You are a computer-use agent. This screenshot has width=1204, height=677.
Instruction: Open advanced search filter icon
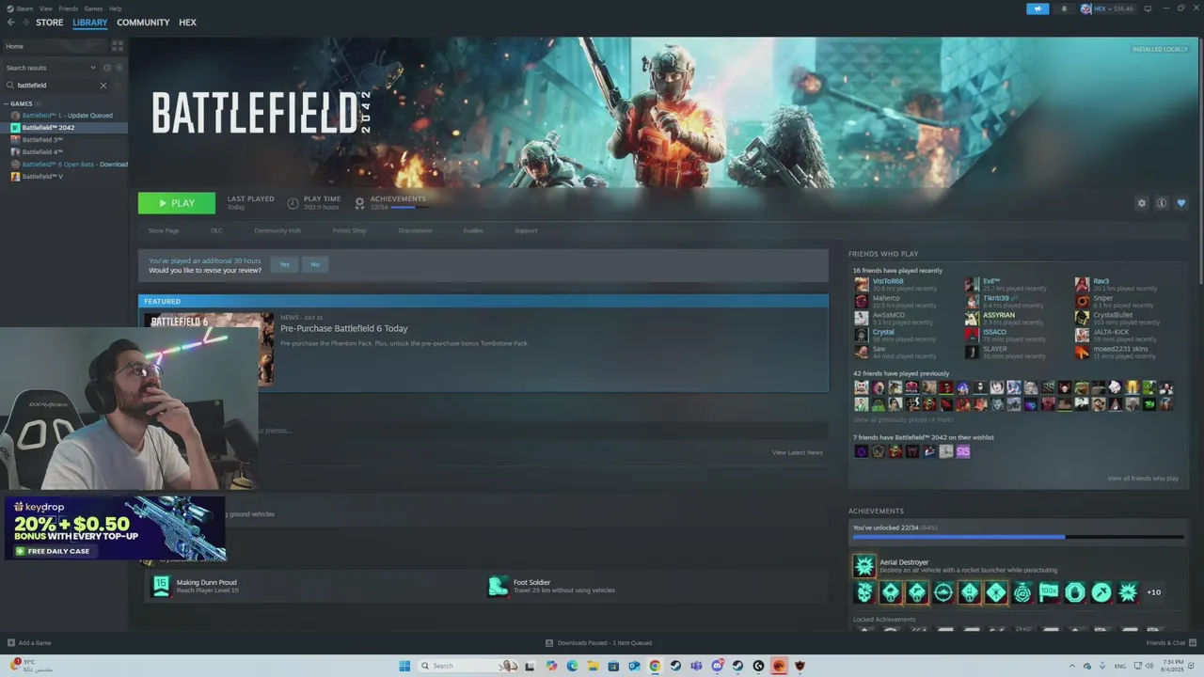tap(118, 86)
